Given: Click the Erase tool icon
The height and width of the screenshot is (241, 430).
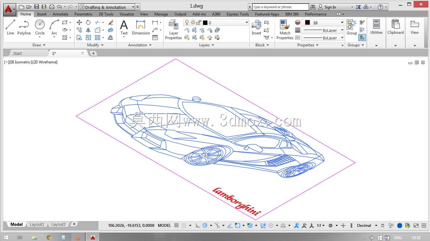Looking at the screenshot, I should tap(110, 22).
